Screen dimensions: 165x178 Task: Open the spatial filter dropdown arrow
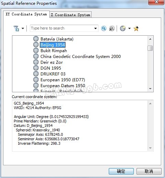23,28
